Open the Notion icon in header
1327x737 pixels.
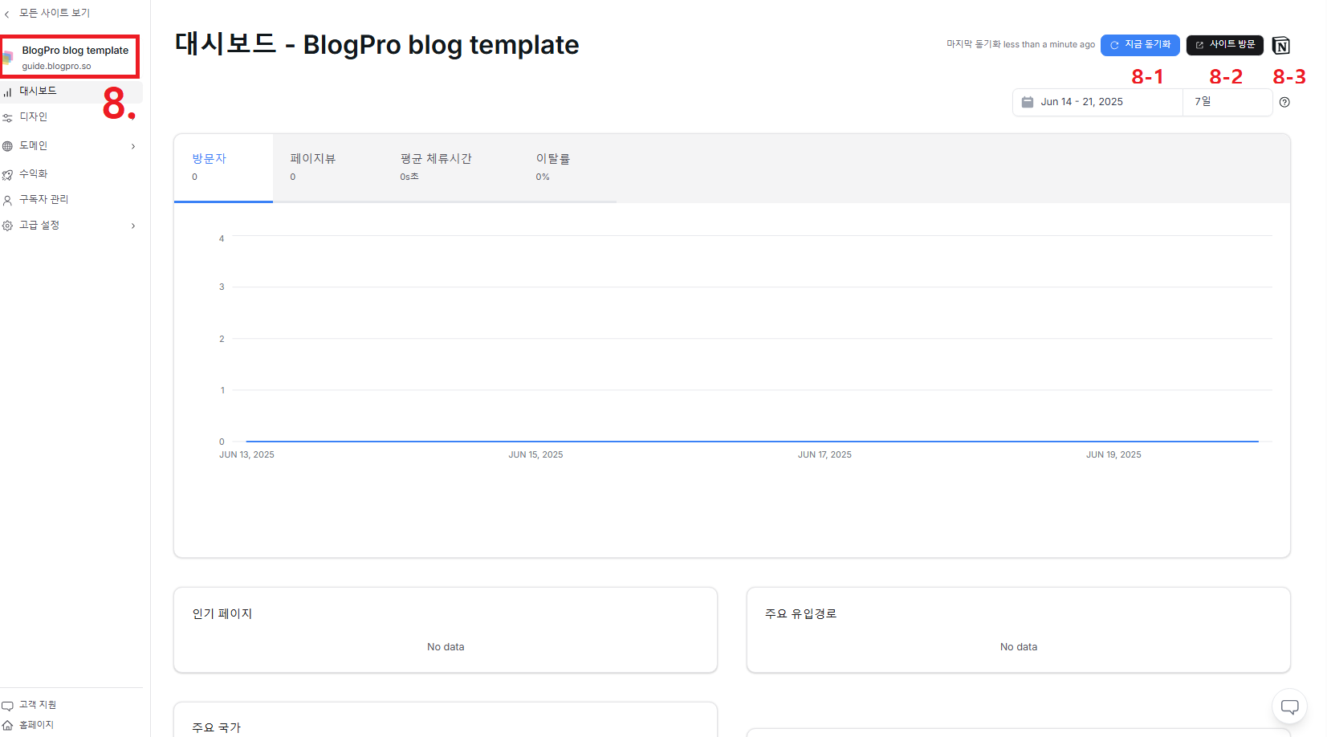[1281, 46]
